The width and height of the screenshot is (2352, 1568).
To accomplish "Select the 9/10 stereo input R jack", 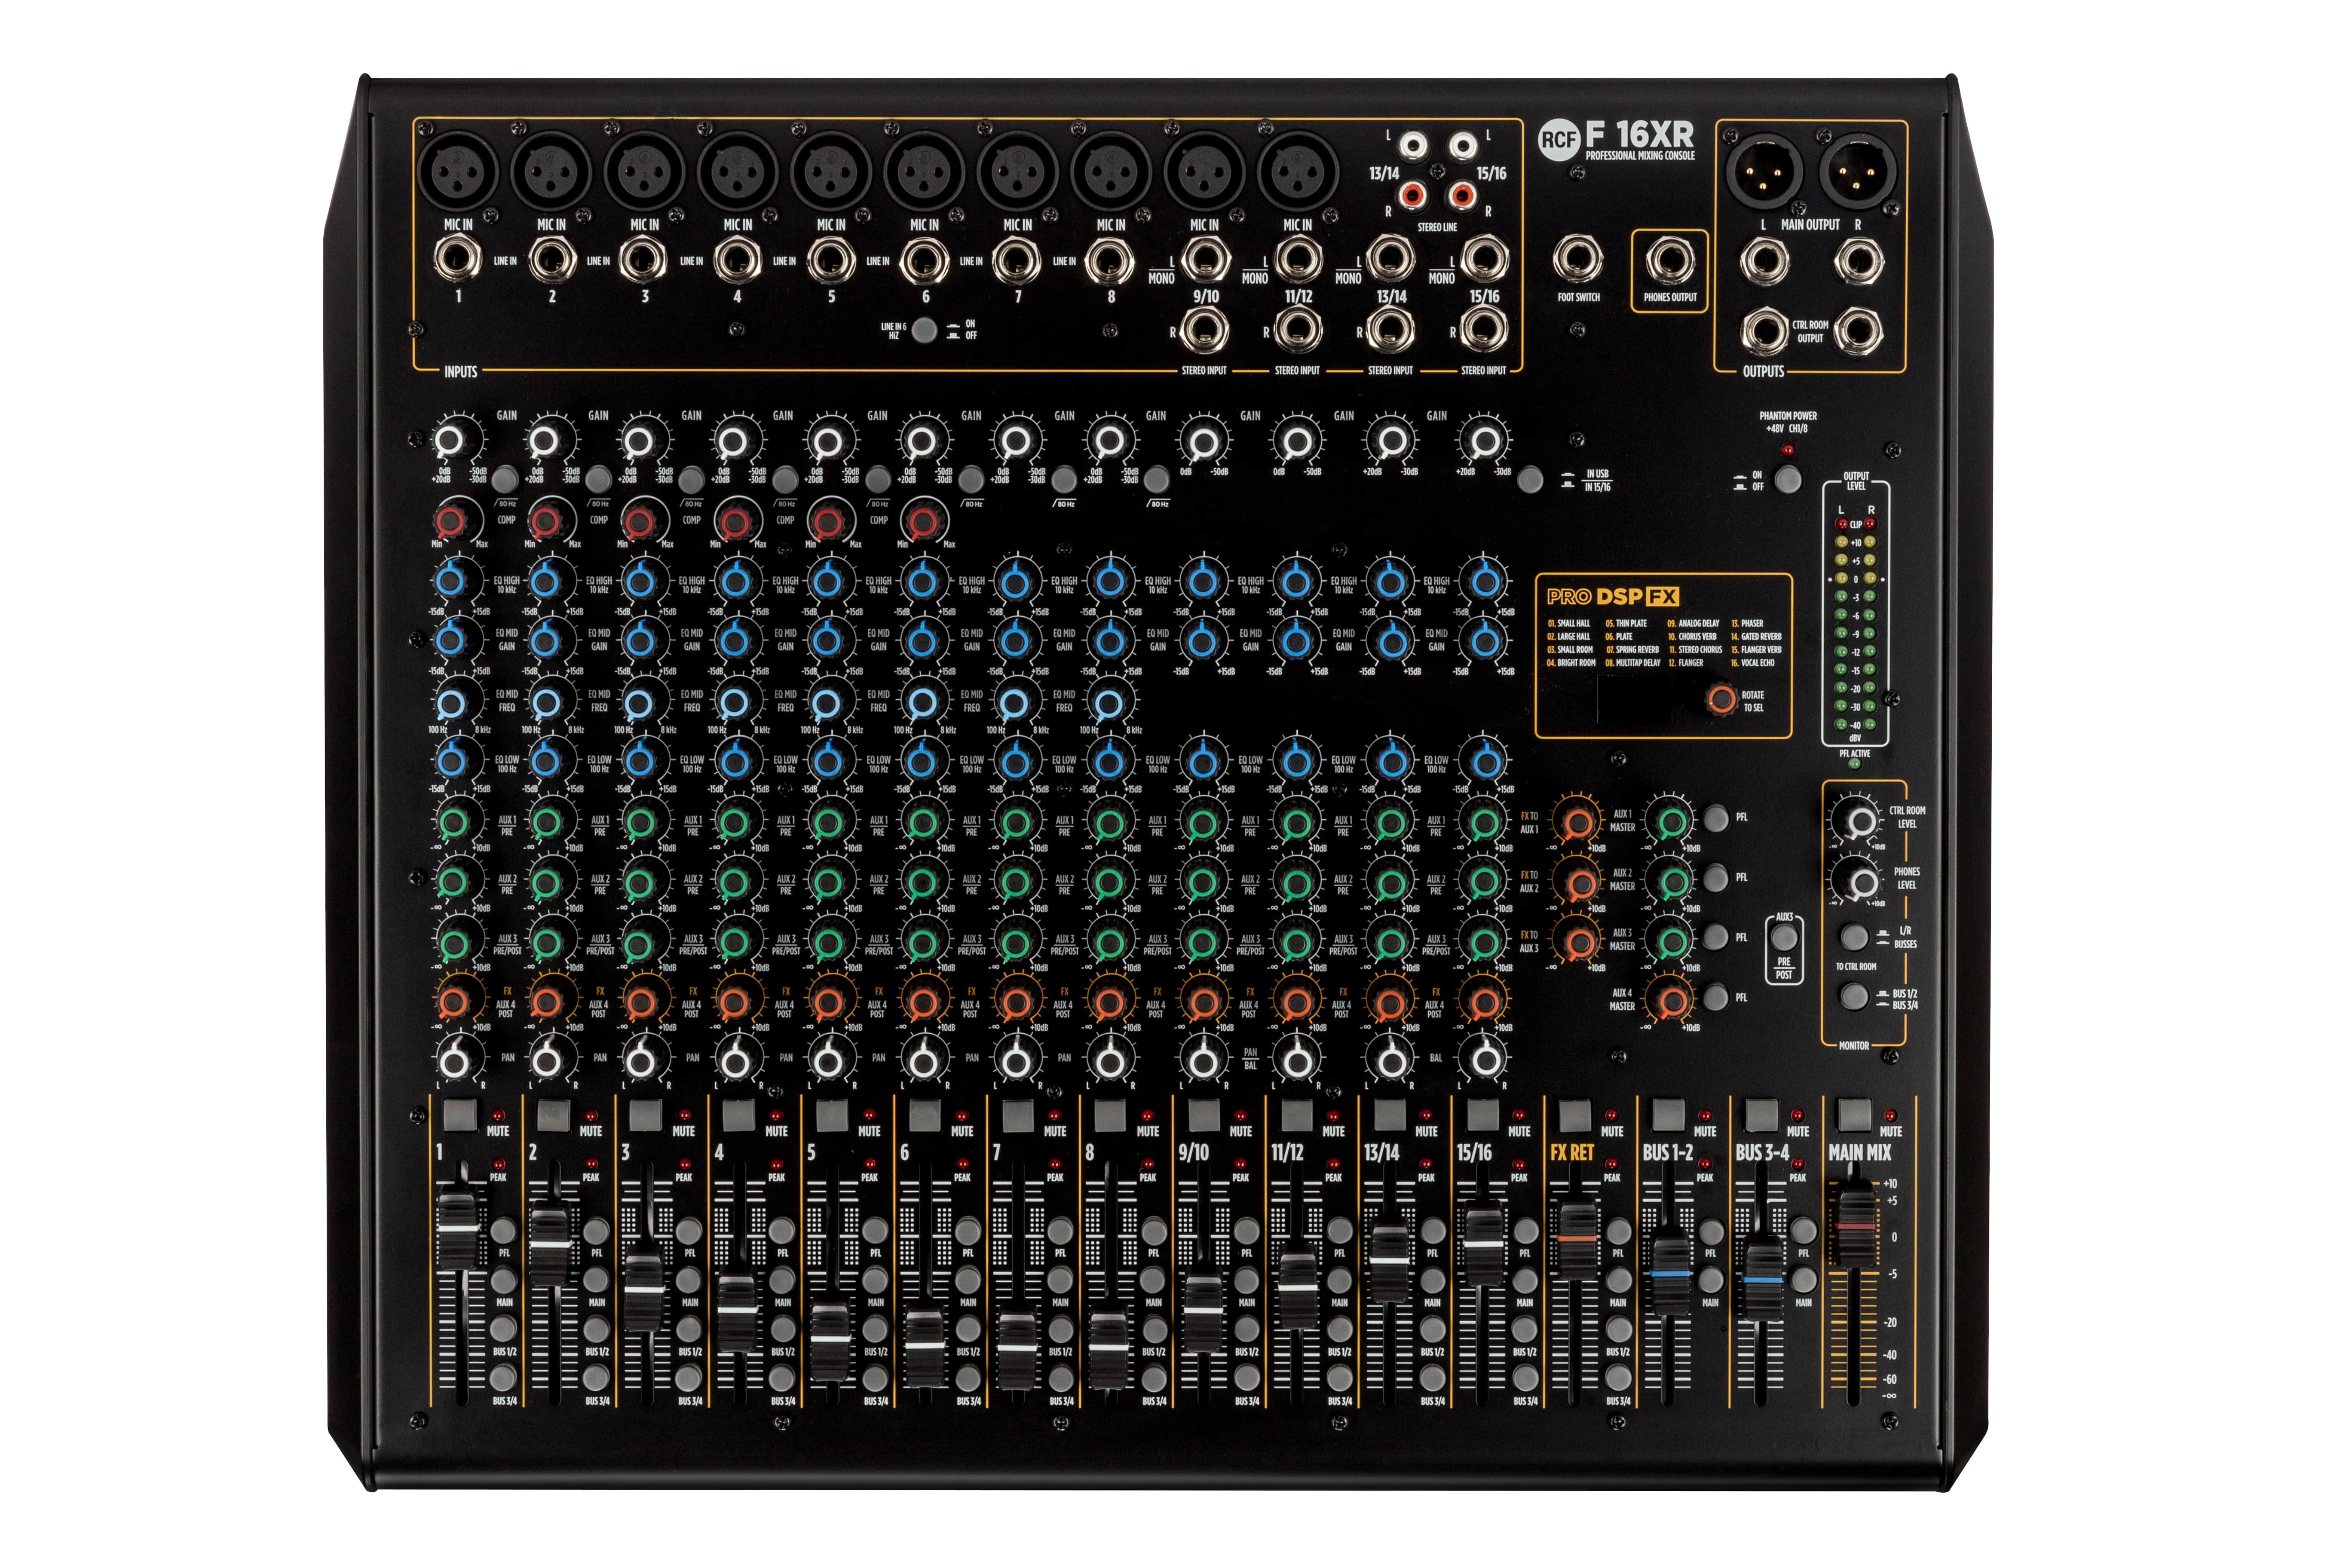I will point(1203,331).
